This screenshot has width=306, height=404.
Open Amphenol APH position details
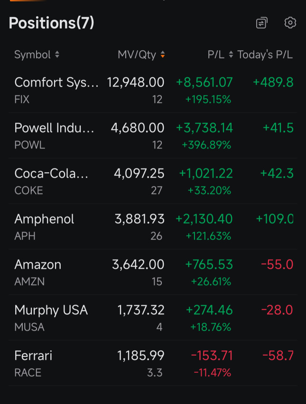click(x=153, y=227)
